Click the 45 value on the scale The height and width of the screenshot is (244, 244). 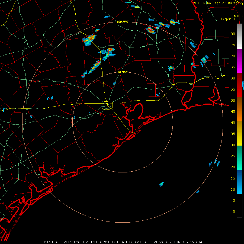coord(233,112)
